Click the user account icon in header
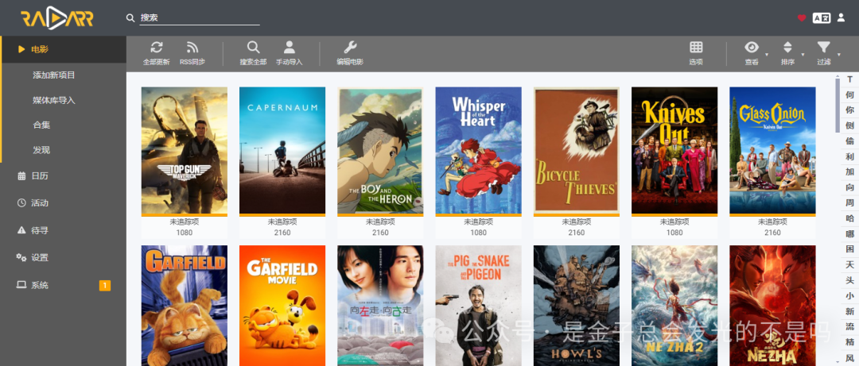859x366 pixels. (x=842, y=17)
